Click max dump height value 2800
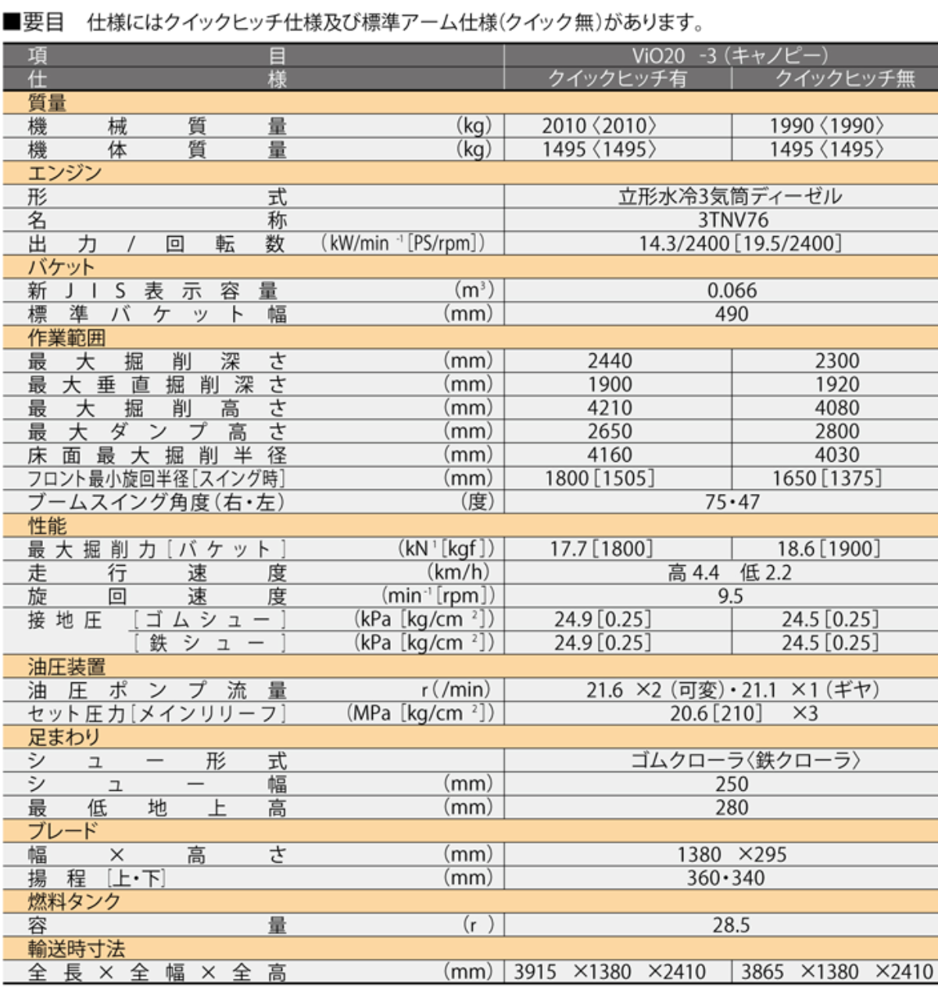 pyautogui.click(x=836, y=431)
